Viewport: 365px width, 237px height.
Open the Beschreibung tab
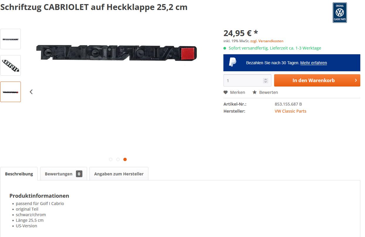point(19,174)
